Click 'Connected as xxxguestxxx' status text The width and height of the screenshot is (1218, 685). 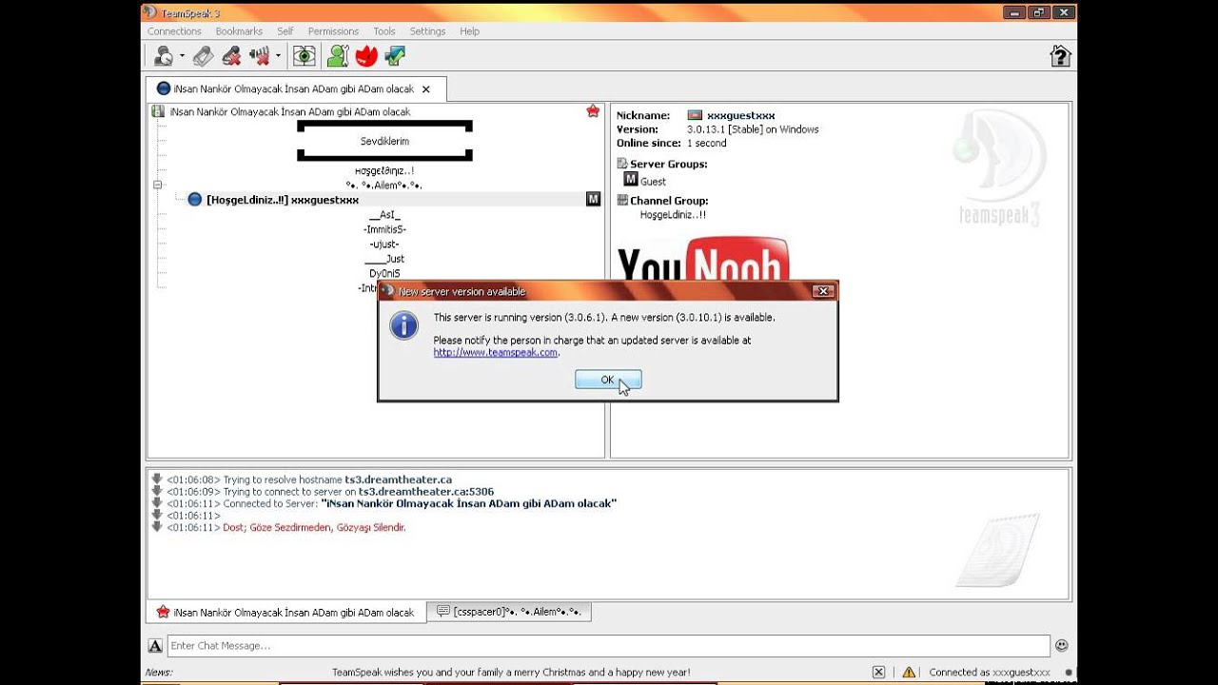[x=990, y=672]
